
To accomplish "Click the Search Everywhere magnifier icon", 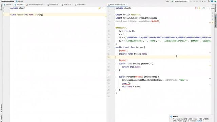I will click(209, 1).
